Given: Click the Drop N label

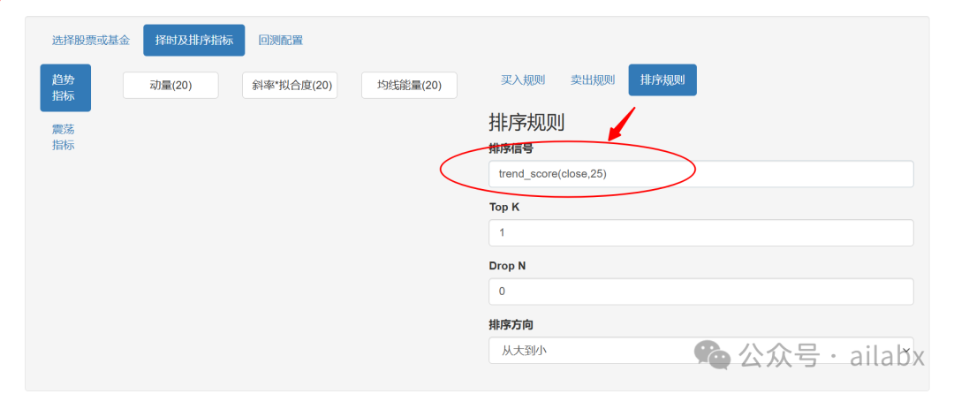Looking at the screenshot, I should point(507,266).
